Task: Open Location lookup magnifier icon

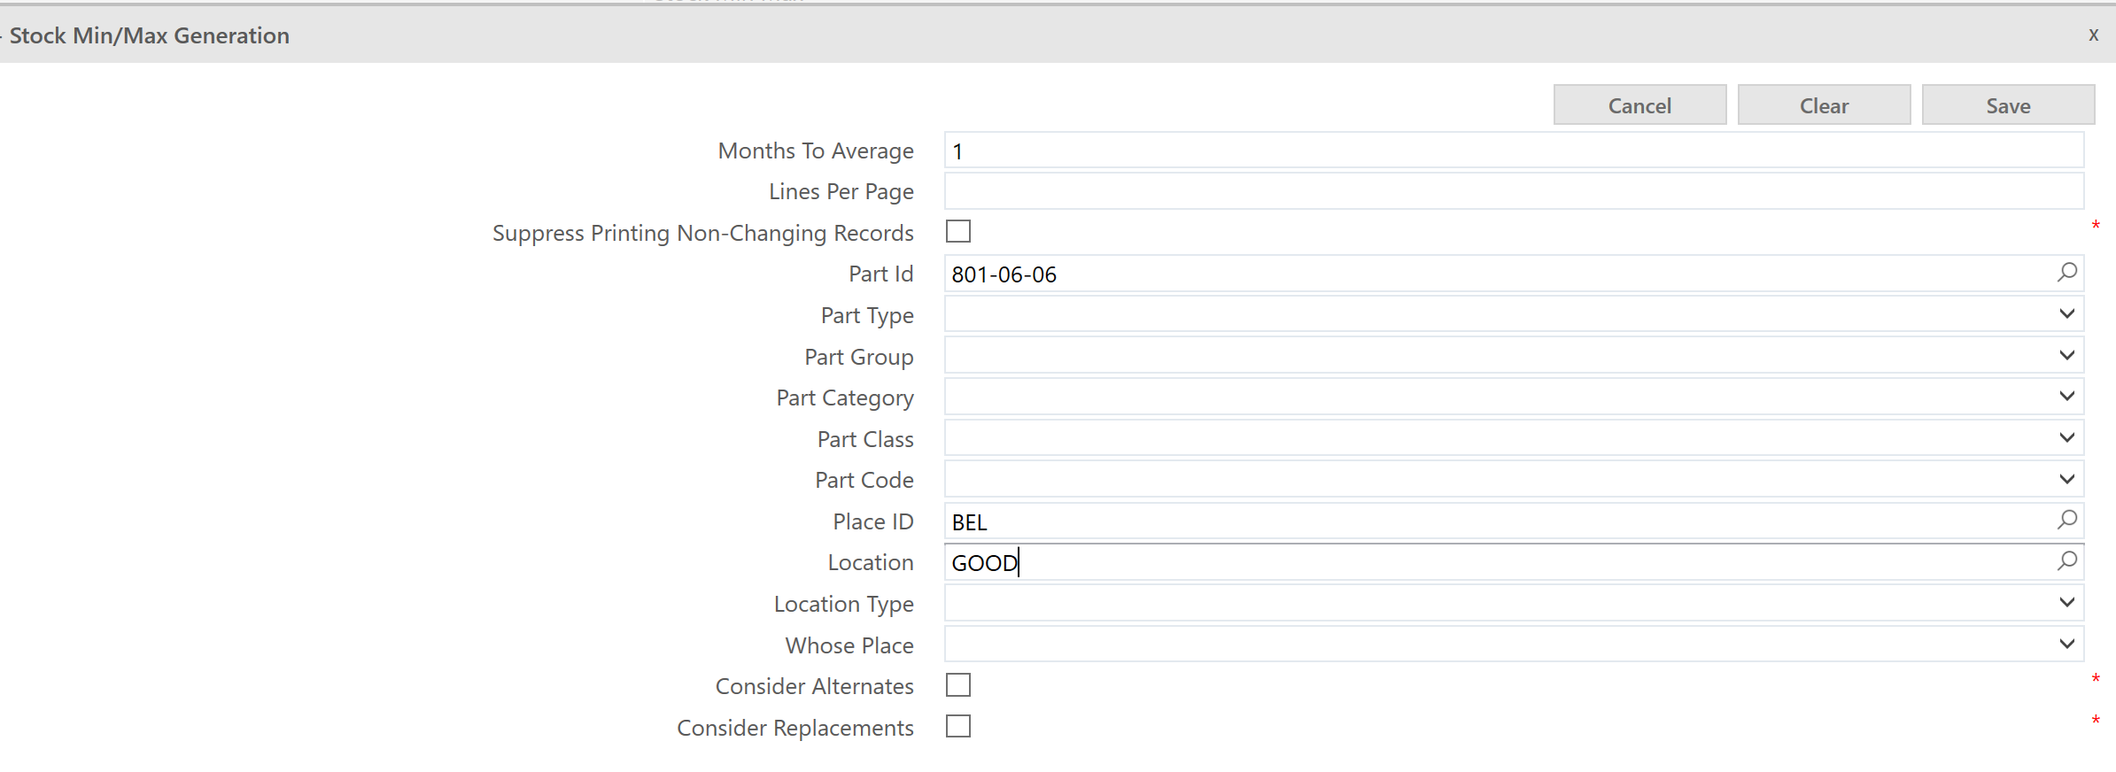Action: pyautogui.click(x=2066, y=561)
